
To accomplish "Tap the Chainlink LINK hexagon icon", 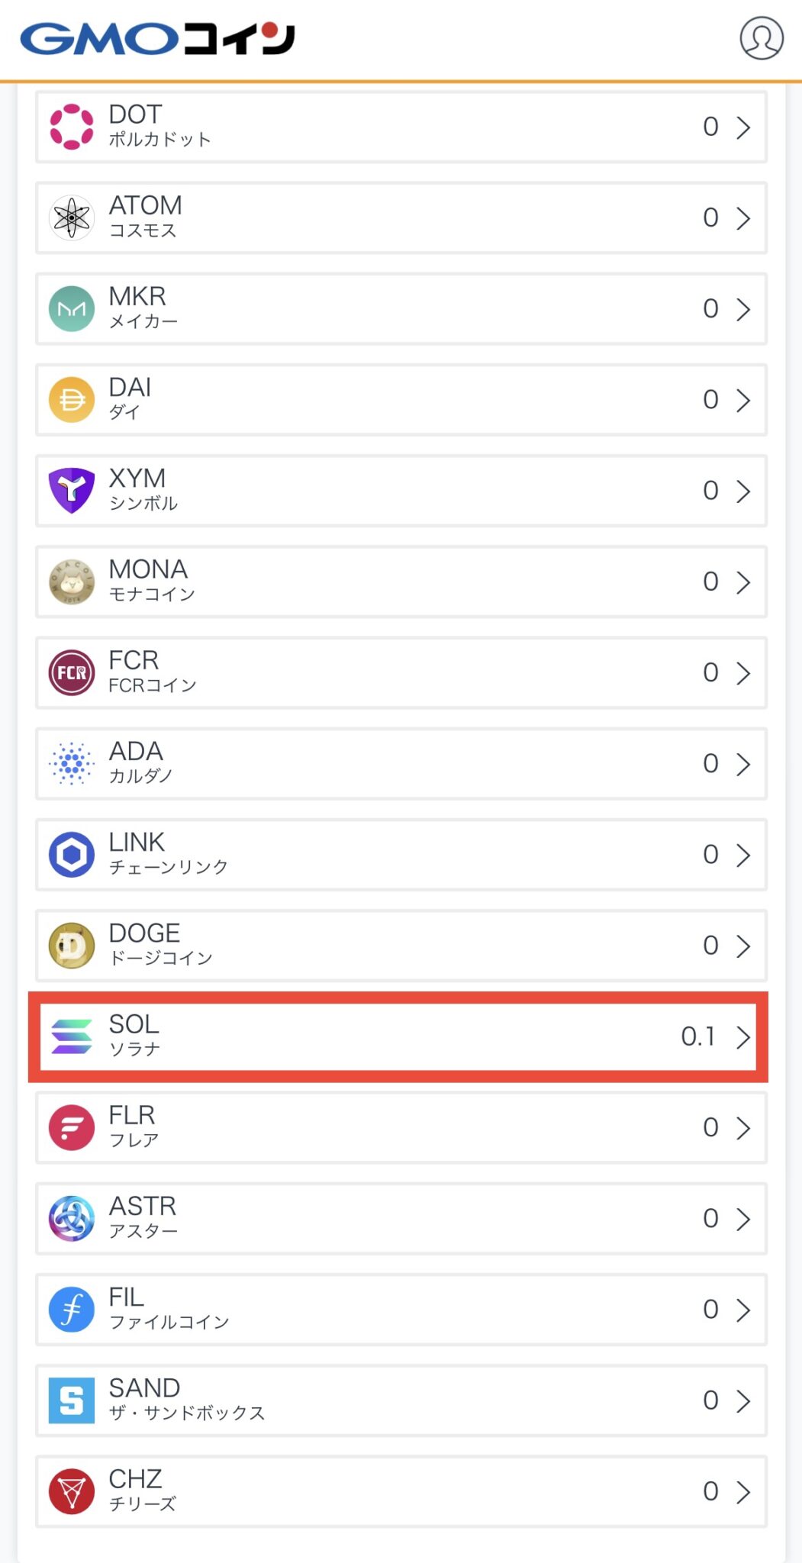I will pos(71,854).
